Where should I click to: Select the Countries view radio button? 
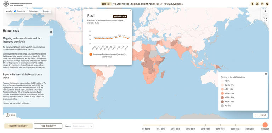tap(15, 11)
